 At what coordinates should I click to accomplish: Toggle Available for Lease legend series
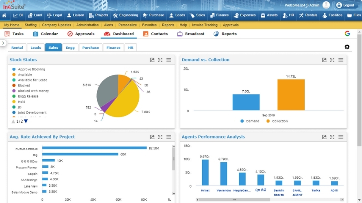click(x=30, y=80)
